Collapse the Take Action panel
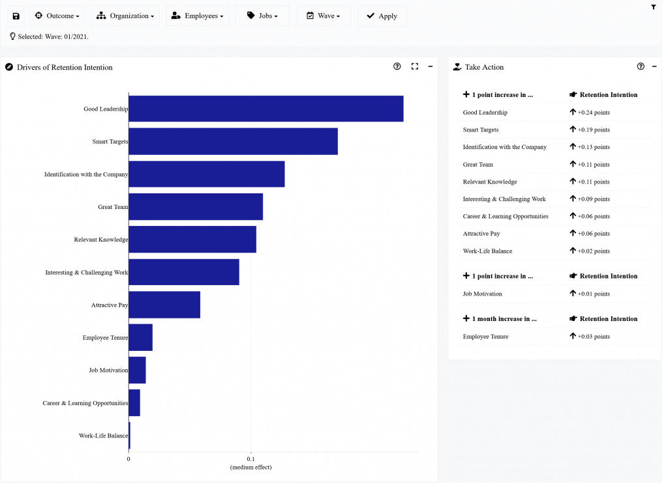This screenshot has height=487, width=668. click(654, 66)
